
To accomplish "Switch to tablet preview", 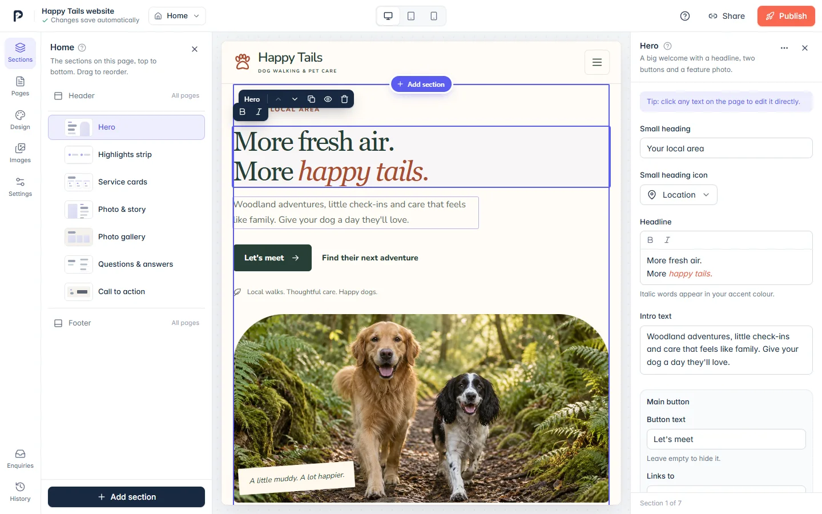I will coord(411,16).
